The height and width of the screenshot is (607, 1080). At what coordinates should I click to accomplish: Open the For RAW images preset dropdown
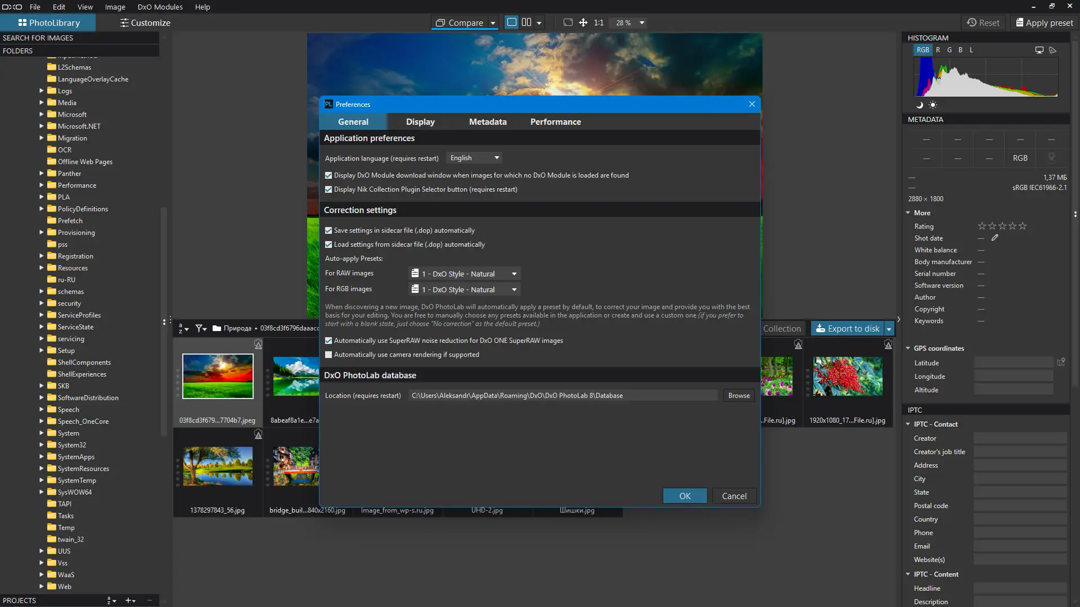464,274
